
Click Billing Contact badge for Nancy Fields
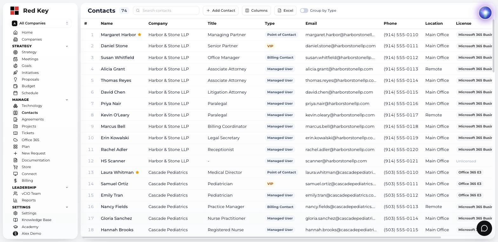click(x=280, y=207)
